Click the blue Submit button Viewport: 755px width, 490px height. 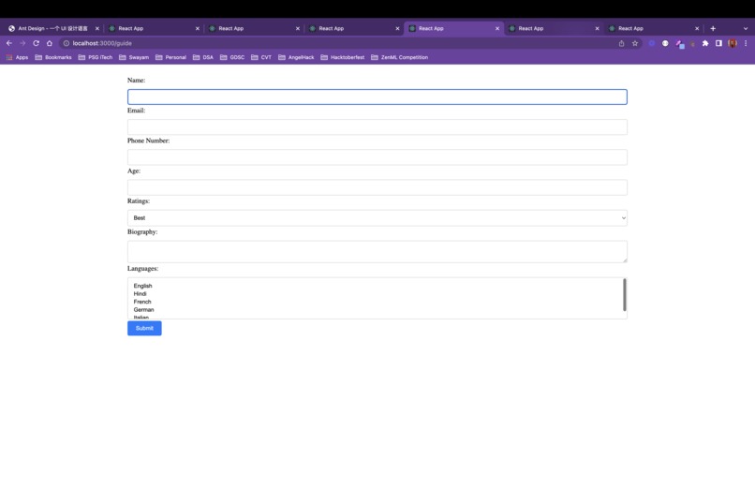[x=144, y=328]
